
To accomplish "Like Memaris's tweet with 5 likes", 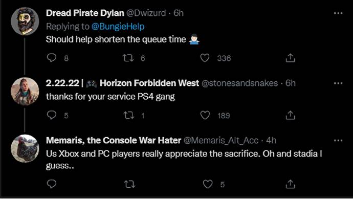I will pyautogui.click(x=208, y=184).
